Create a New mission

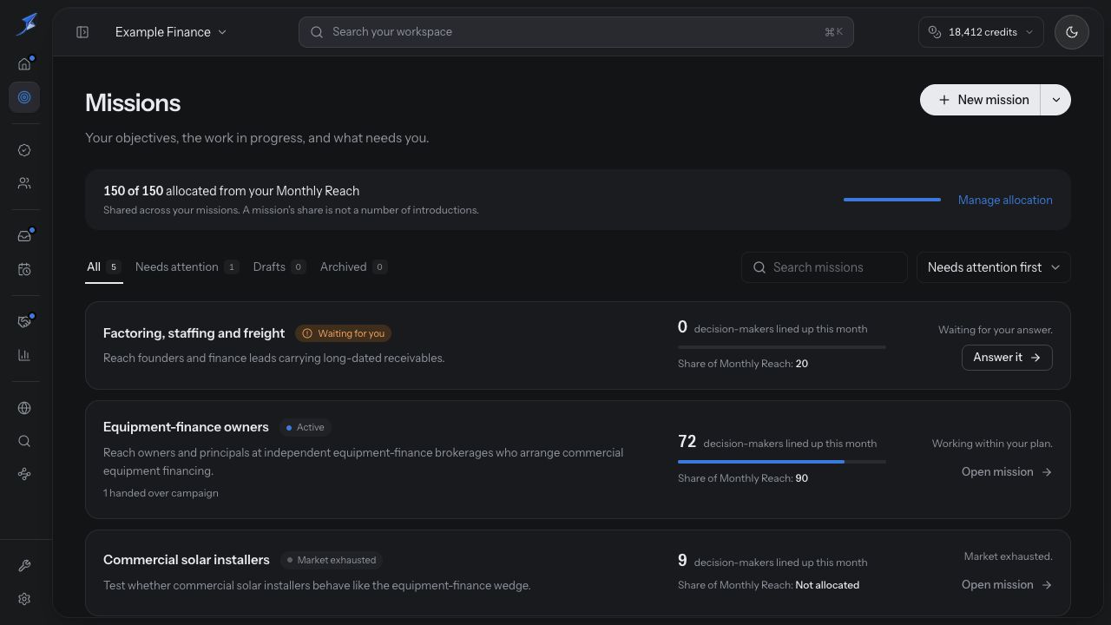[x=981, y=100]
